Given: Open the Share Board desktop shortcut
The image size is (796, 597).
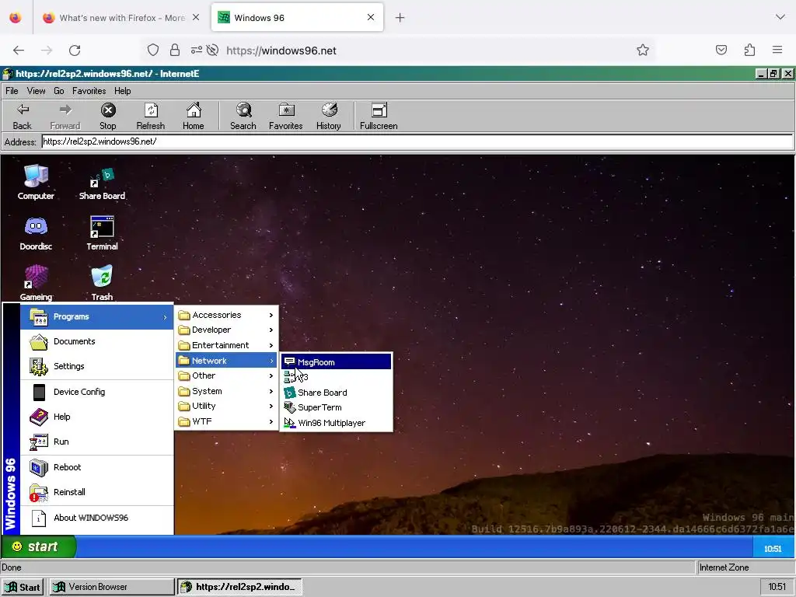Looking at the screenshot, I should pos(102,183).
